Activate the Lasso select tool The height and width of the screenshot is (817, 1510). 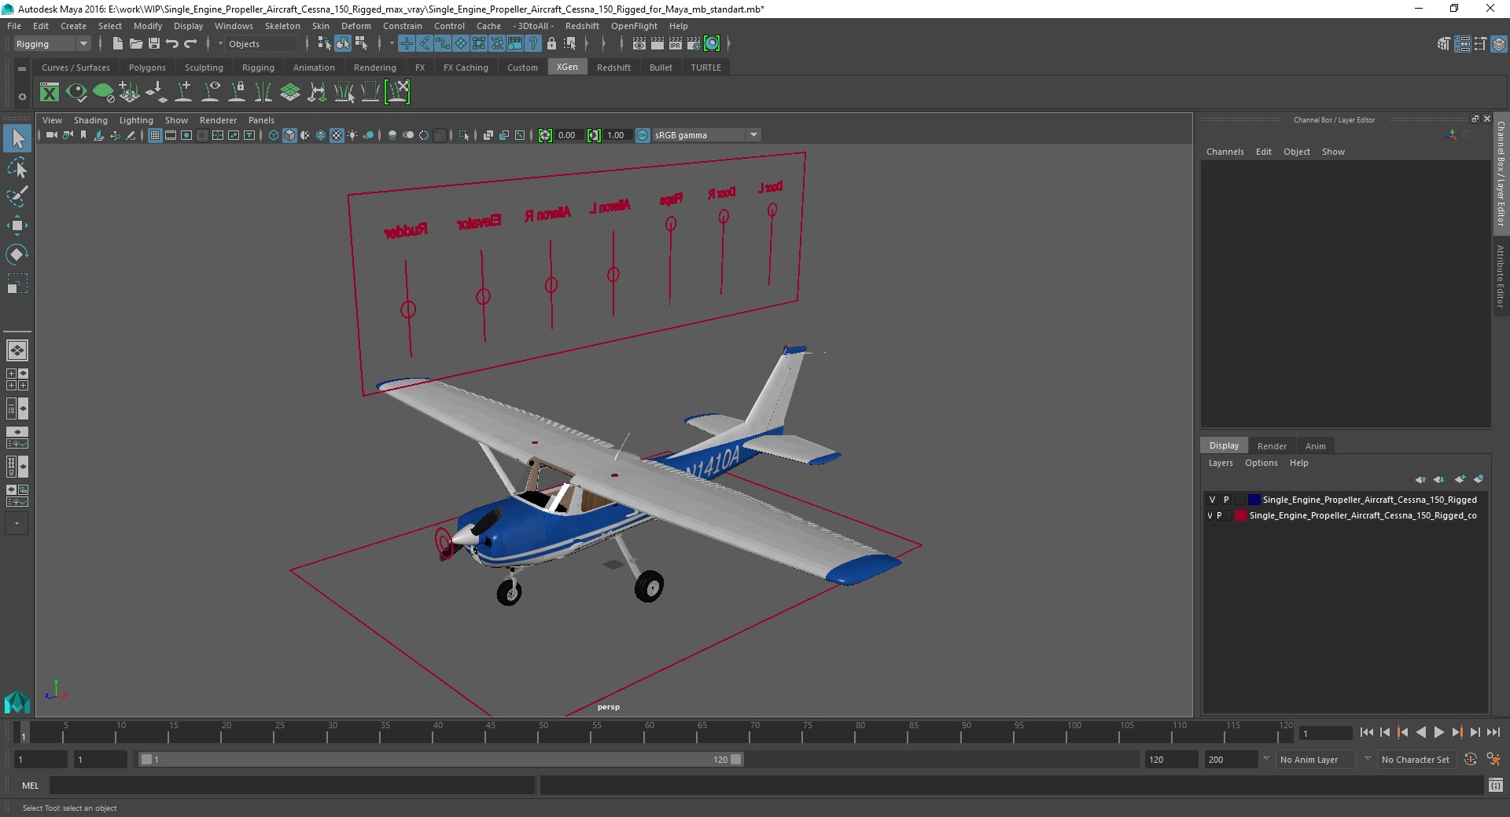coord(17,168)
